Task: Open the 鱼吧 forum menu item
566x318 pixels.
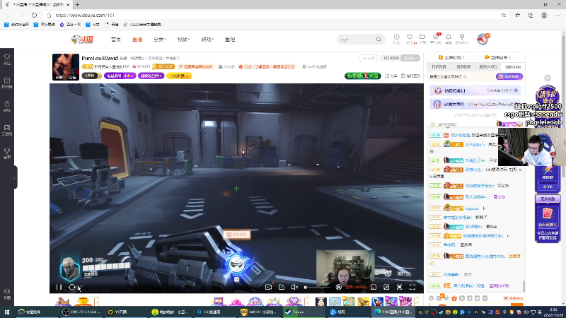Action: [230, 40]
